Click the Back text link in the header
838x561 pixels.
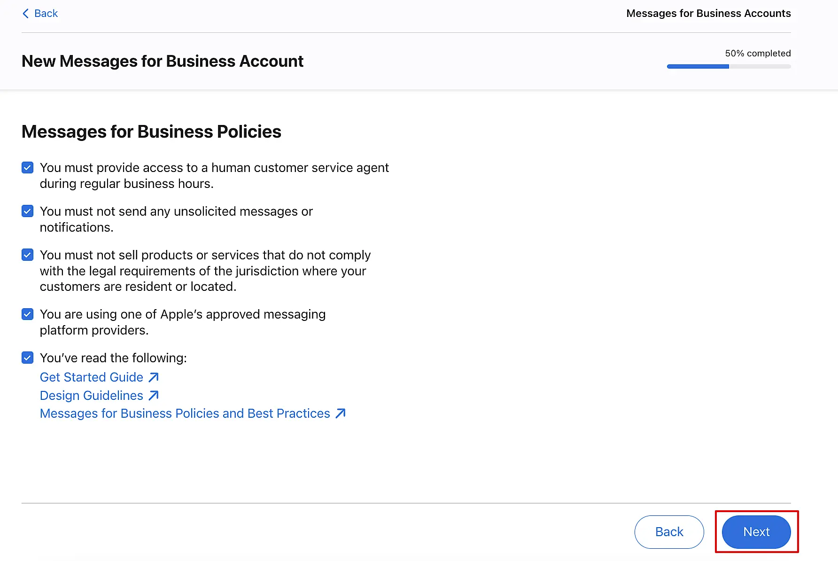(46, 14)
